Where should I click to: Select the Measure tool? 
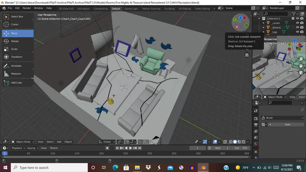coord(18,73)
